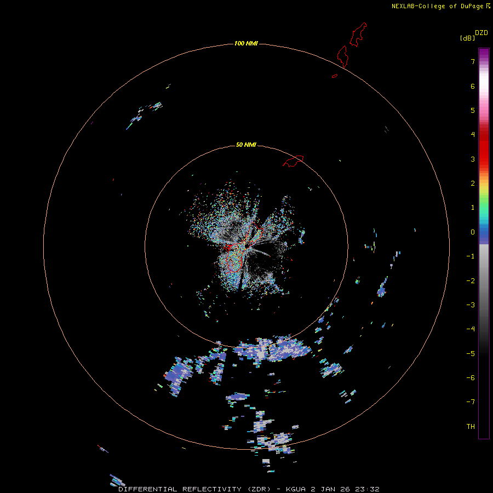This screenshot has width=493, height=493.
Task: Pick the red segment of the color bar
Action: (x=484, y=146)
